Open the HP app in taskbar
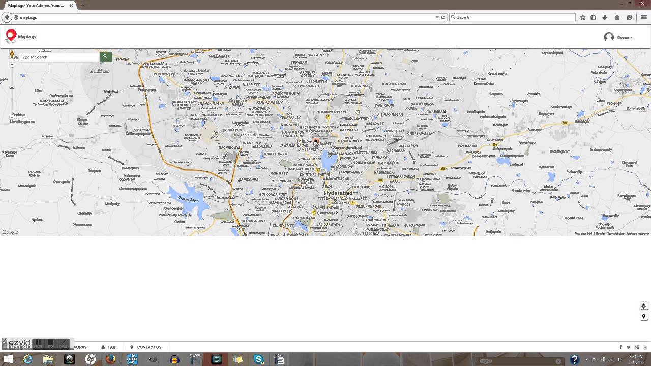The height and width of the screenshot is (366, 651). (91, 359)
